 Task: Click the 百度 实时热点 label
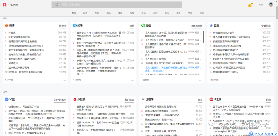[x=266, y=26]
